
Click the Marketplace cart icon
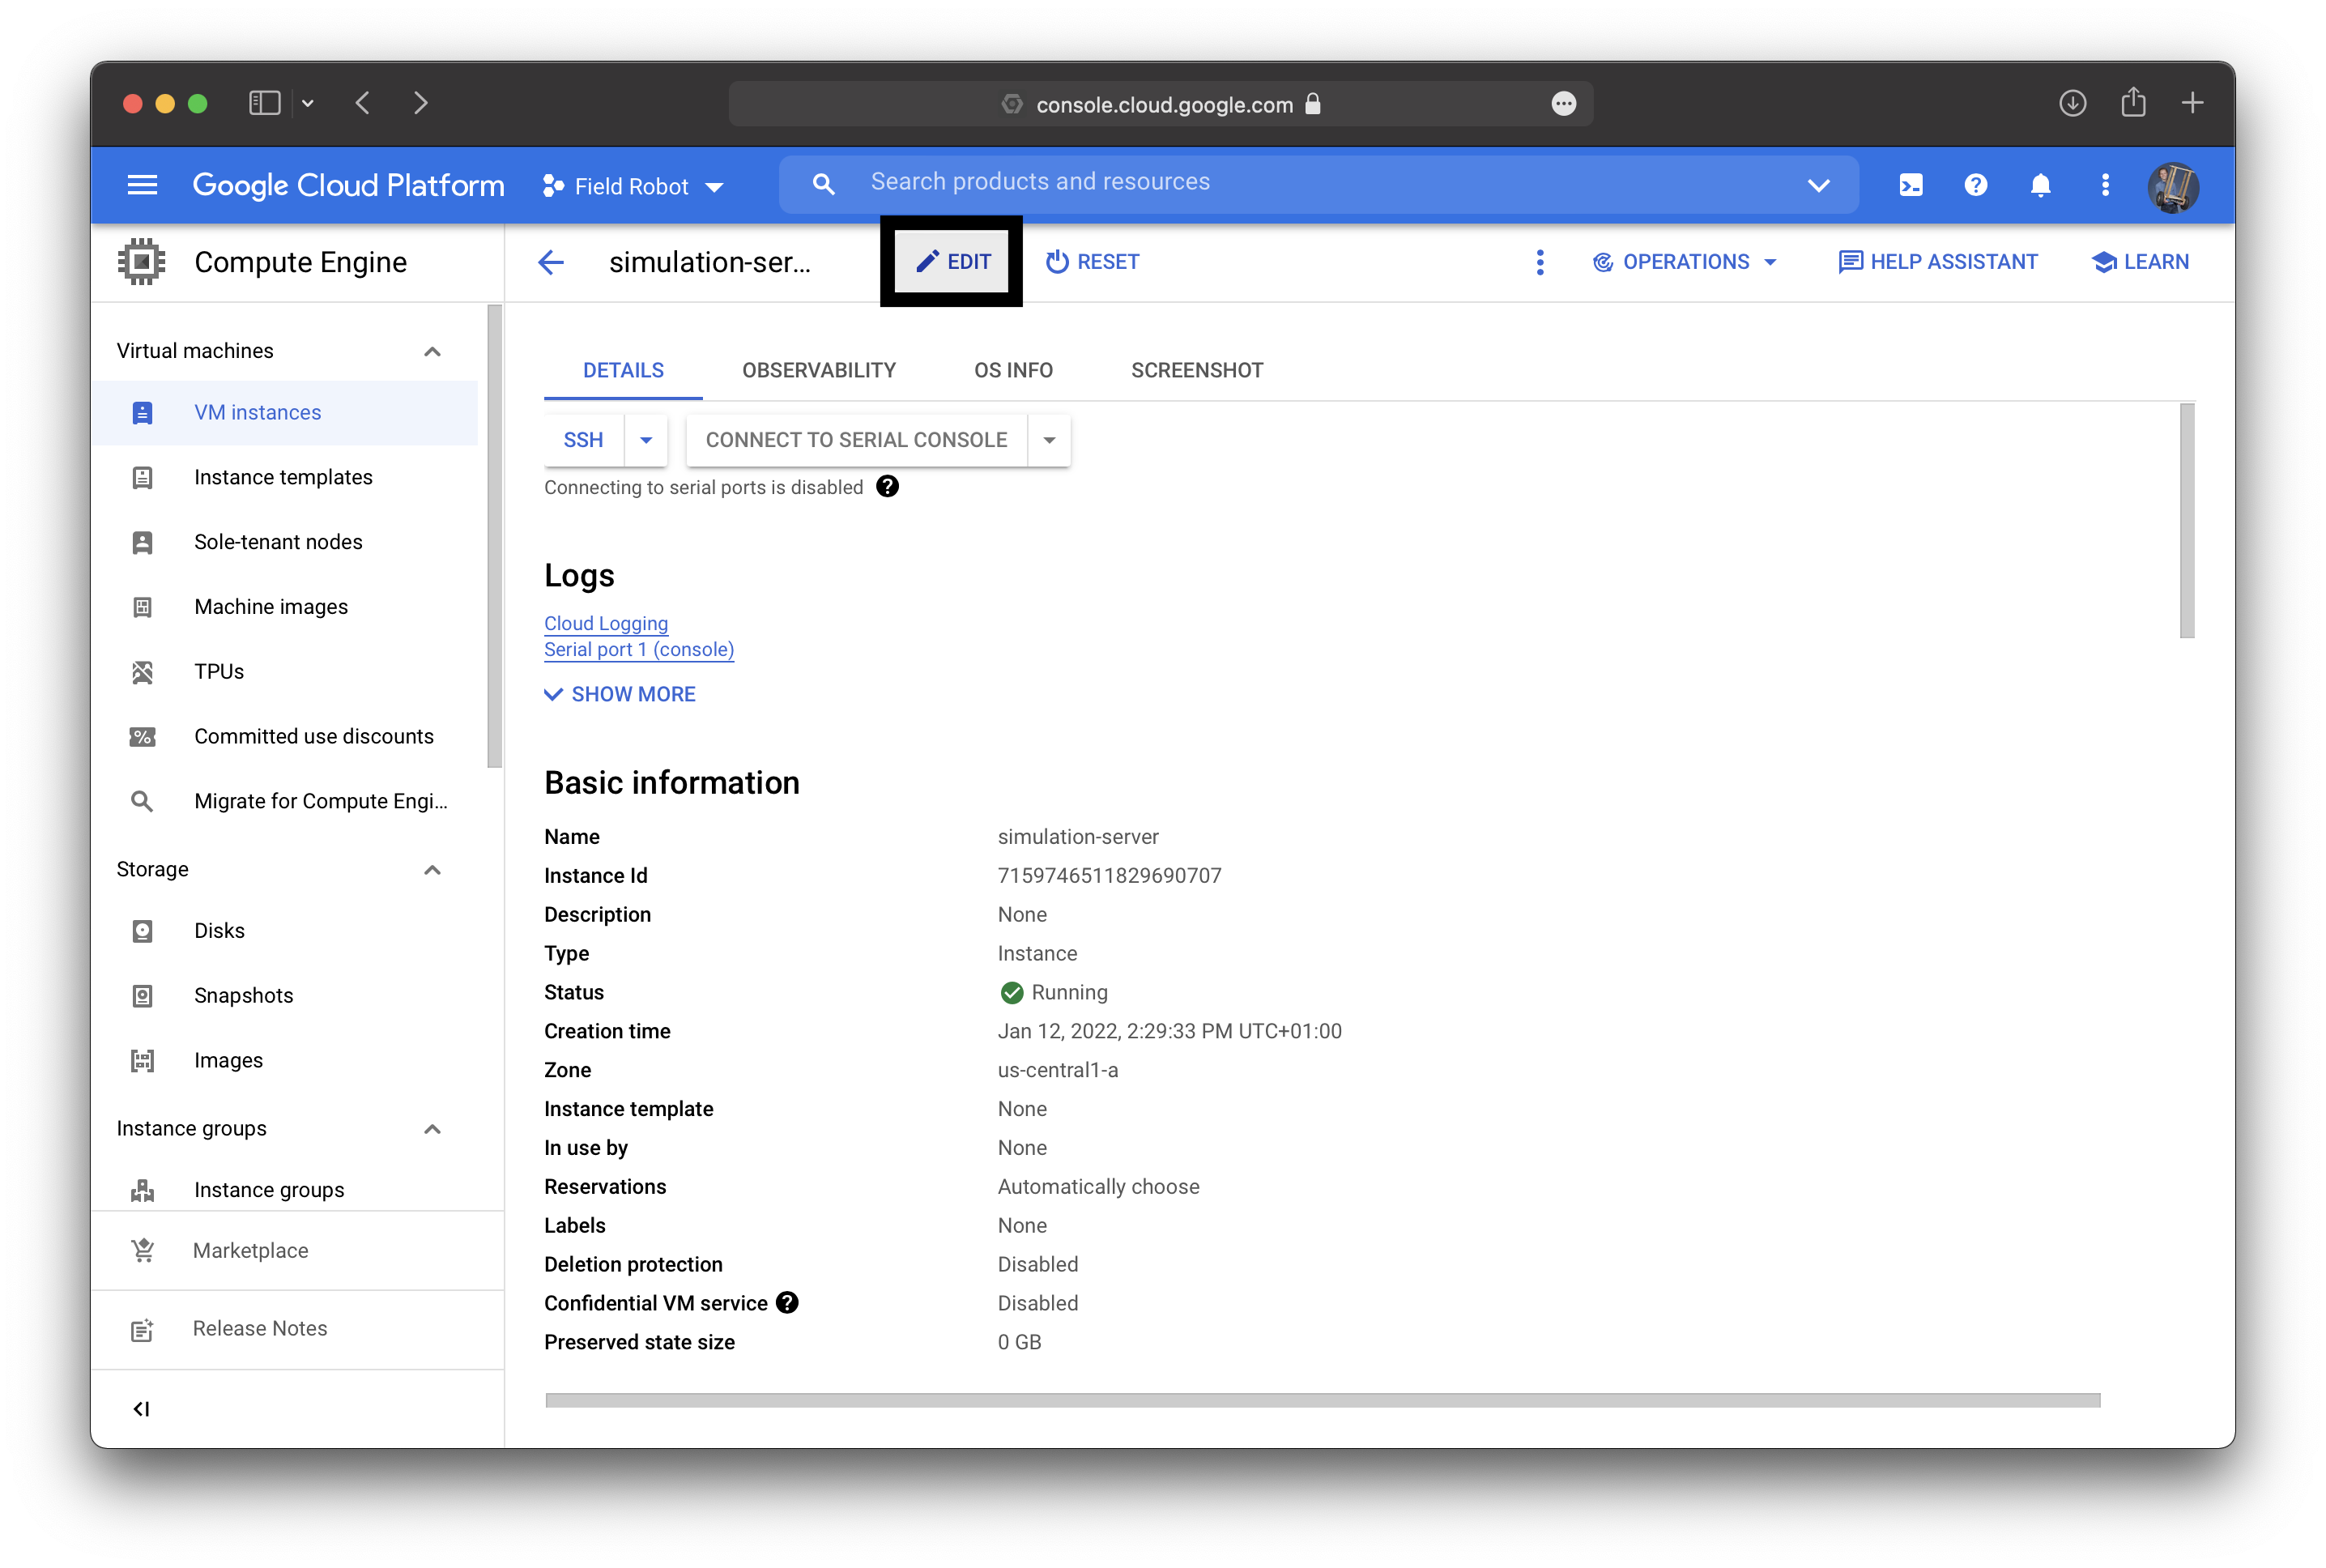tap(143, 1251)
